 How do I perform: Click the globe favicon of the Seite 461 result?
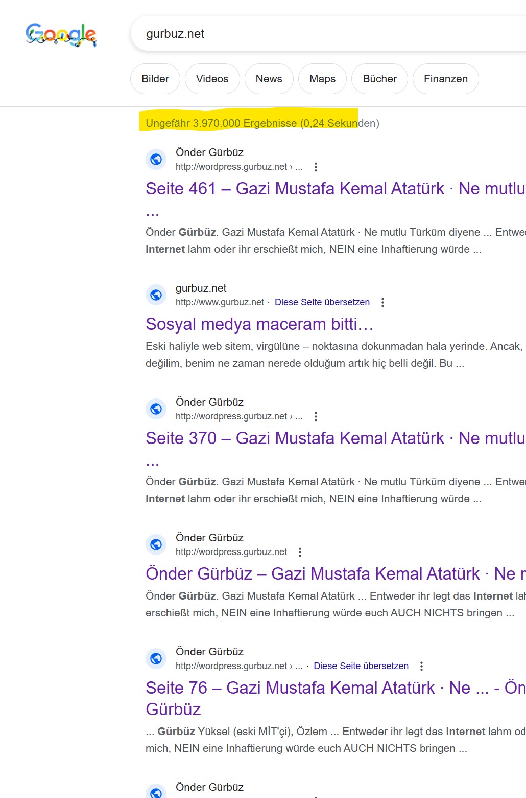point(156,159)
